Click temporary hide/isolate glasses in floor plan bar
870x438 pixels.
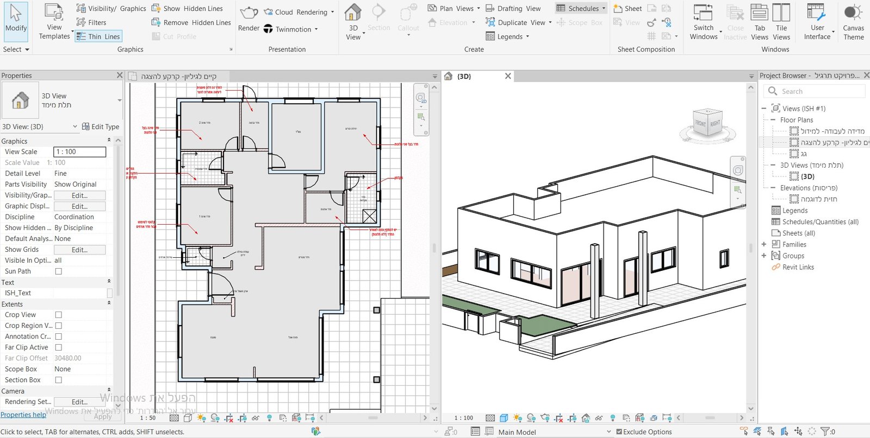coord(255,418)
